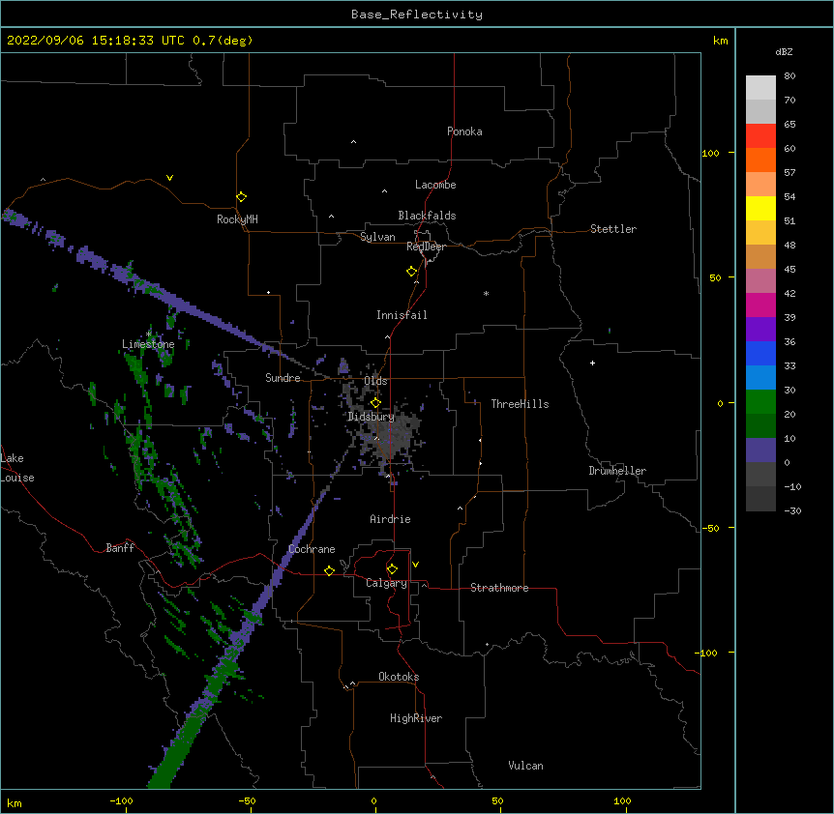Click the km unit label at top right
This screenshot has height=814, width=834.
pyautogui.click(x=721, y=41)
